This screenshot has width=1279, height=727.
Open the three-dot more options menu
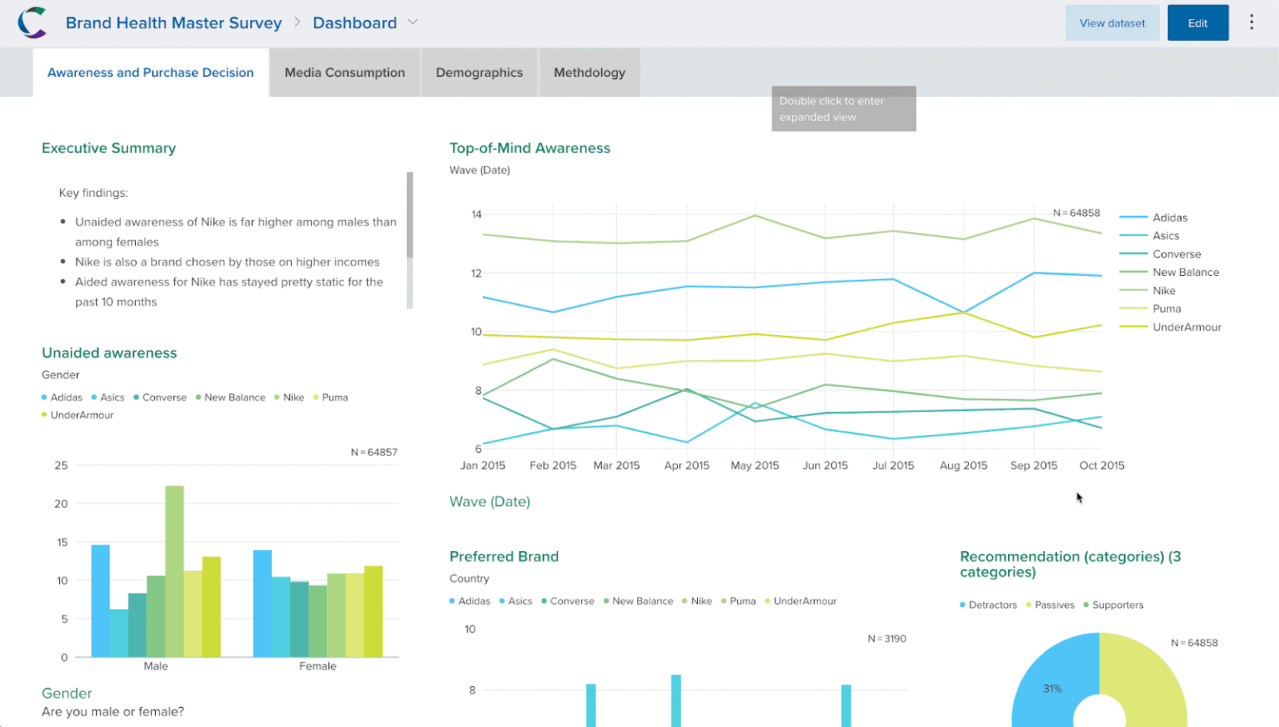tap(1252, 22)
